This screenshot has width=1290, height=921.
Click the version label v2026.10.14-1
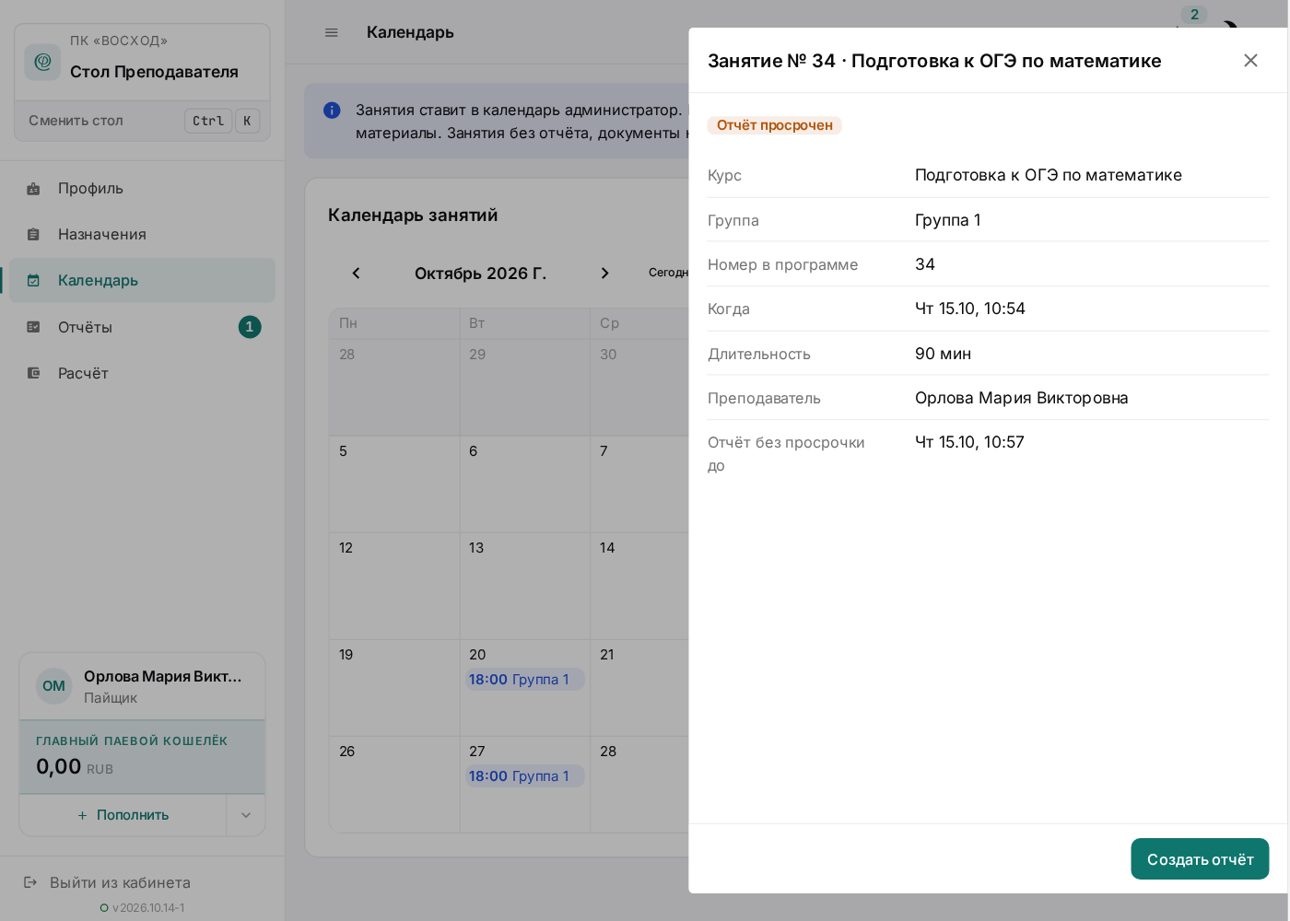coord(148,908)
